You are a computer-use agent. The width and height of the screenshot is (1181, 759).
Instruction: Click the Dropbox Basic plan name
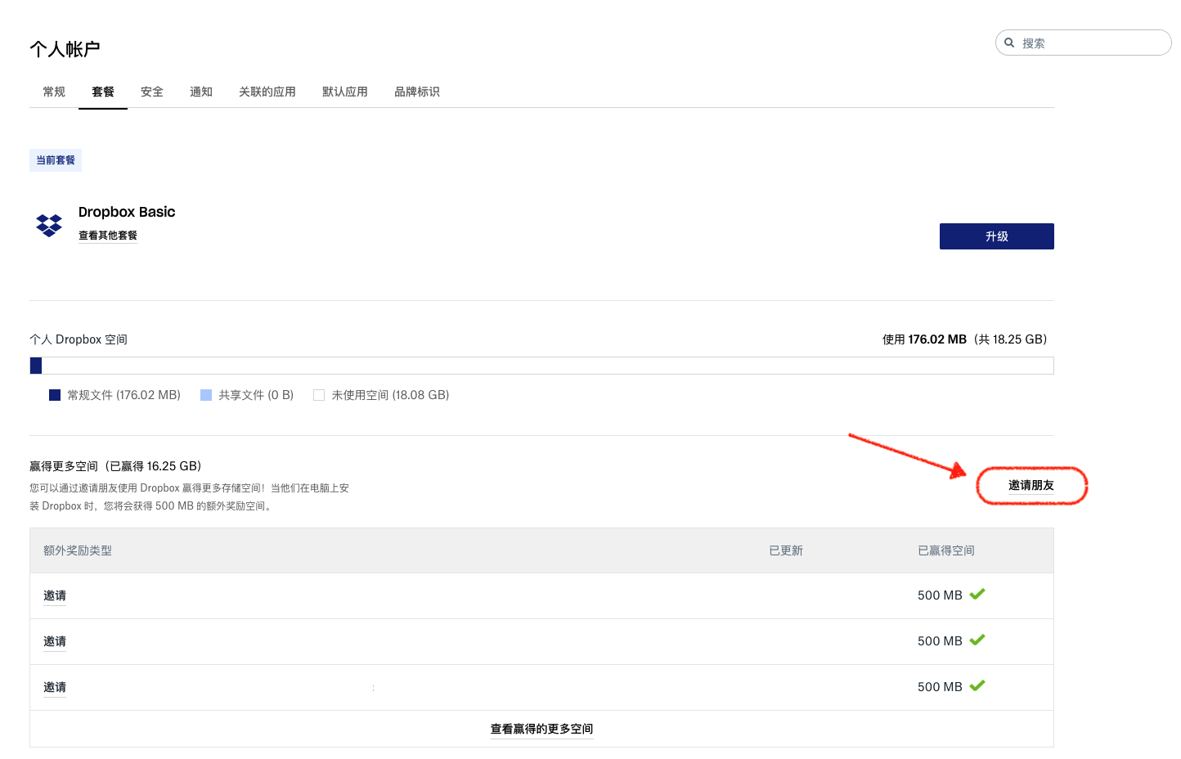point(127,212)
